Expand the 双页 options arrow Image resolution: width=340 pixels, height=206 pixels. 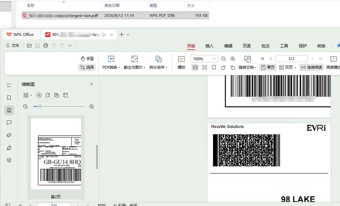click(x=295, y=68)
